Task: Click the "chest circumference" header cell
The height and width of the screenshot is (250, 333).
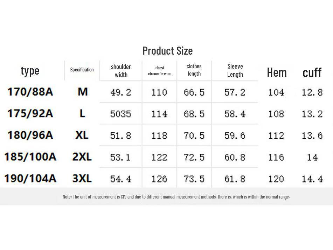Action: 160,71
